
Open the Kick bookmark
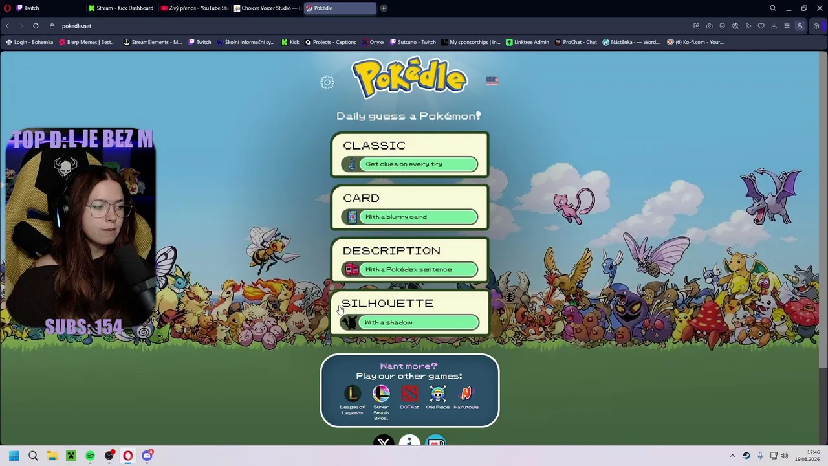[290, 42]
